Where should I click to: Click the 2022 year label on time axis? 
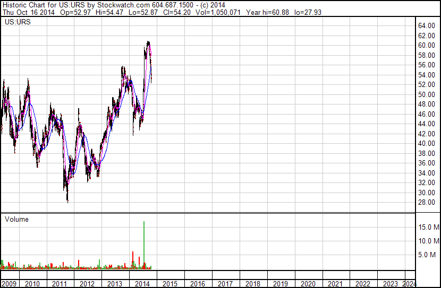click(363, 284)
